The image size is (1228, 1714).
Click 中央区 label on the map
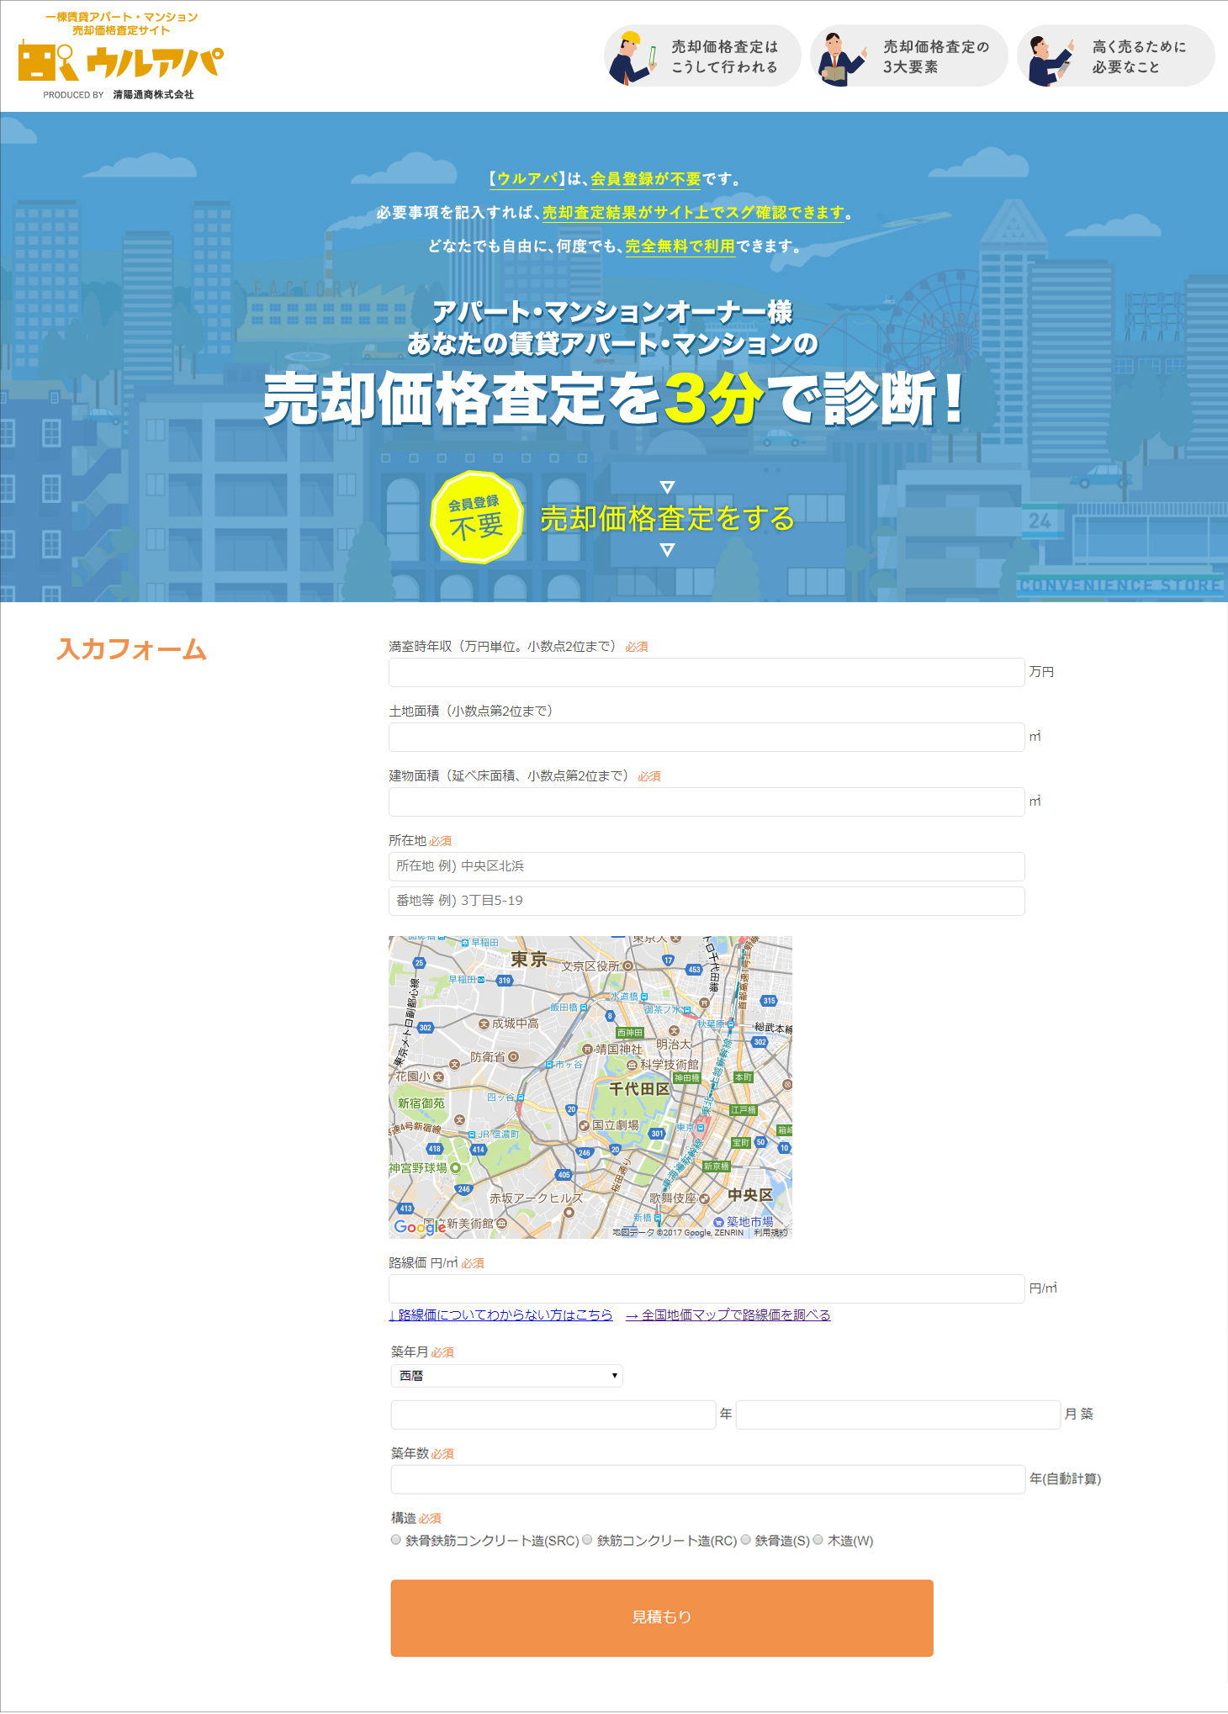[750, 1194]
